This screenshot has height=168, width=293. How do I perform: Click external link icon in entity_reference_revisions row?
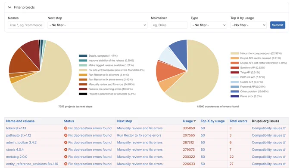coord(284,164)
